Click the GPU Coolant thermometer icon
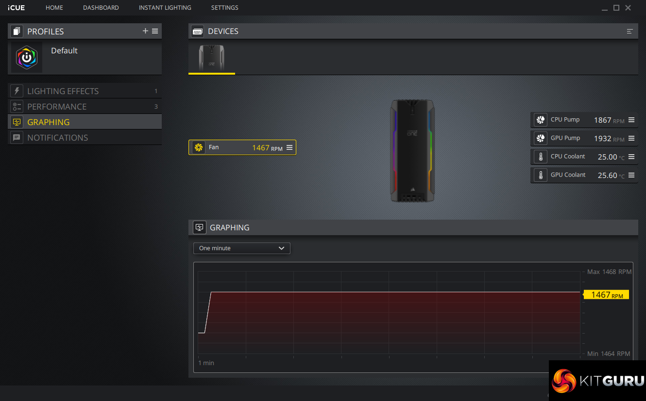 click(x=540, y=175)
